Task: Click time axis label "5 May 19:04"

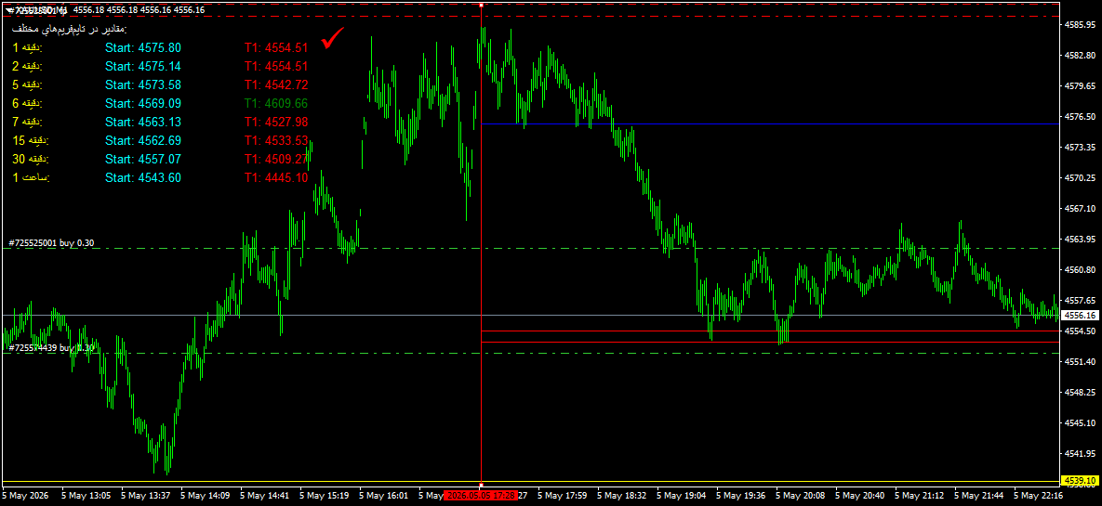Action: 682,496
